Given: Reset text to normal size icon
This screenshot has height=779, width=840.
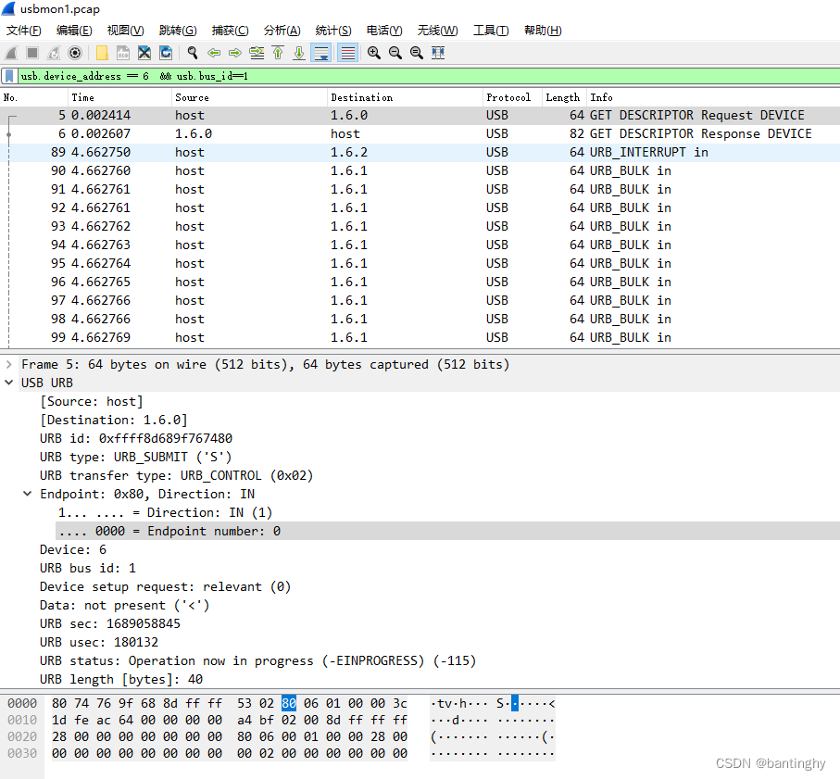Looking at the screenshot, I should tap(416, 53).
